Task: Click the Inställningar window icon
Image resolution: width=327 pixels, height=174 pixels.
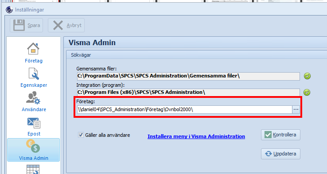Action: (x=9, y=10)
